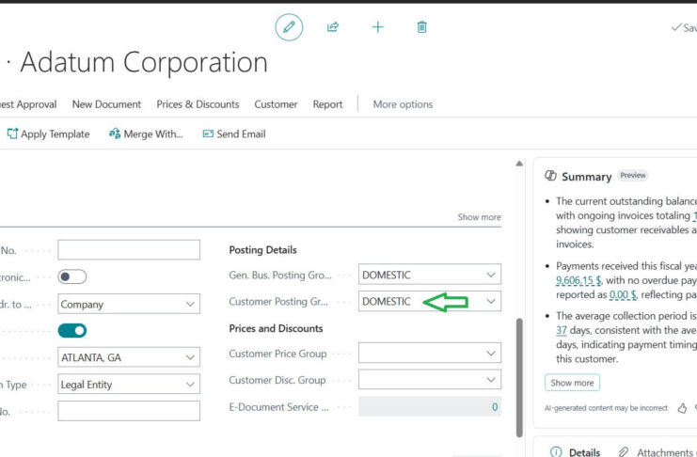The image size is (697, 457).
Task: Click the New plus icon
Action: tap(377, 27)
